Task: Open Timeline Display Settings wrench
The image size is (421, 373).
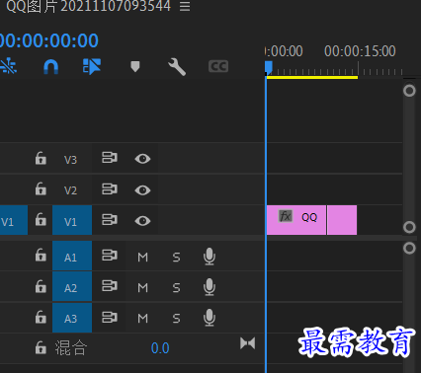Action: (177, 67)
